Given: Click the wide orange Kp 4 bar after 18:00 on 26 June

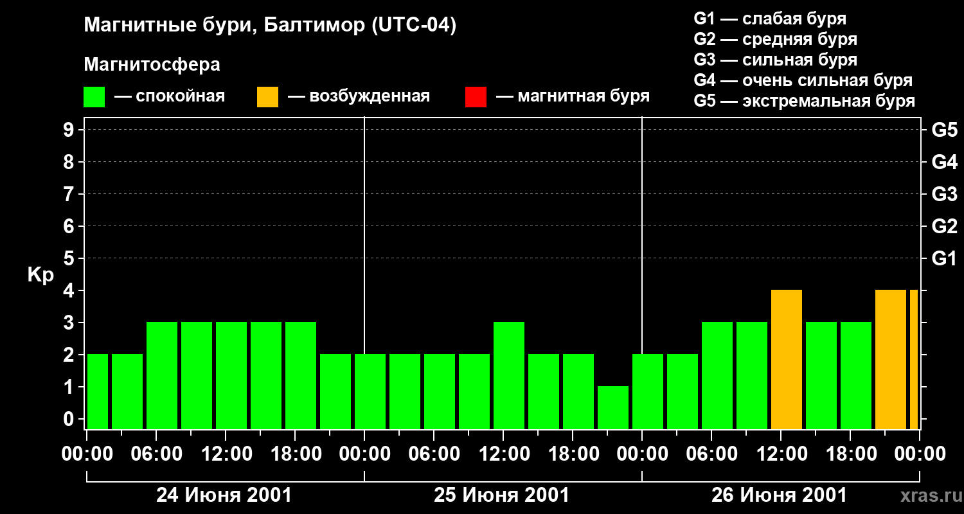Looking at the screenshot, I should coord(891,360).
